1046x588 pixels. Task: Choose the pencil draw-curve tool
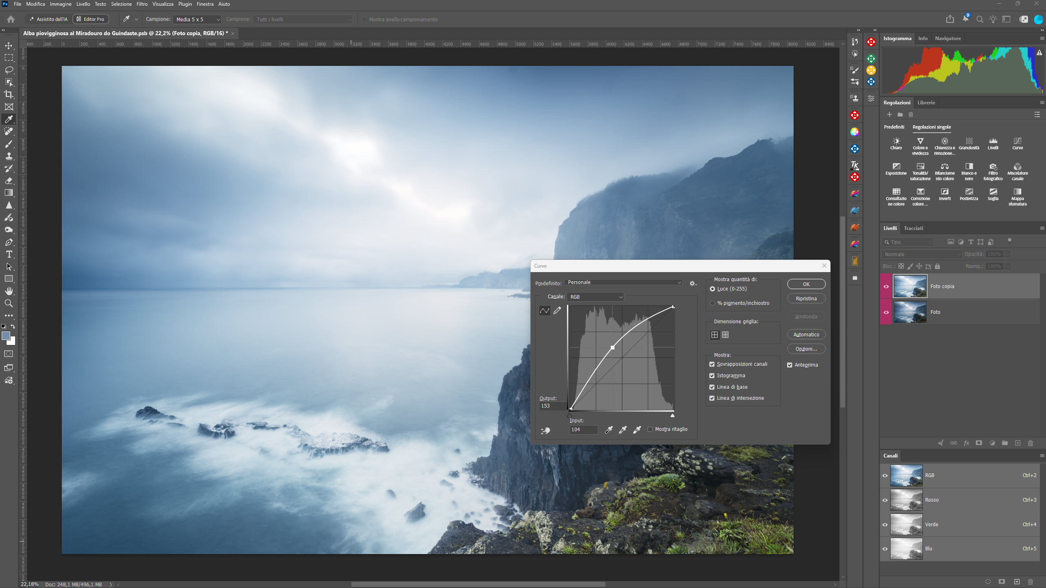pyautogui.click(x=557, y=311)
